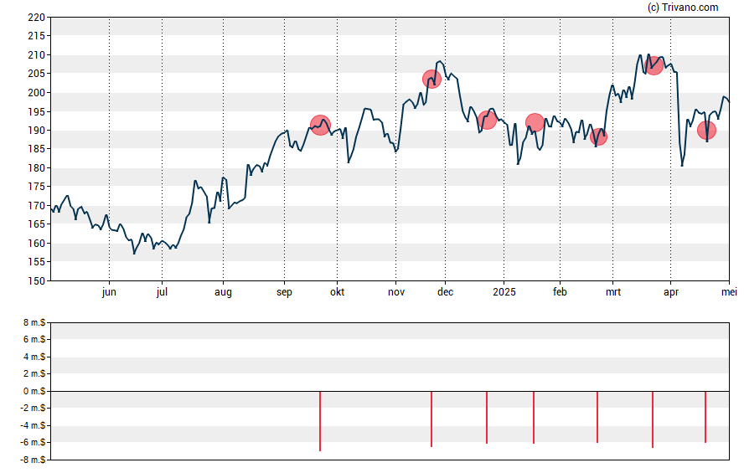Click the 175 price axis label

tap(37, 187)
